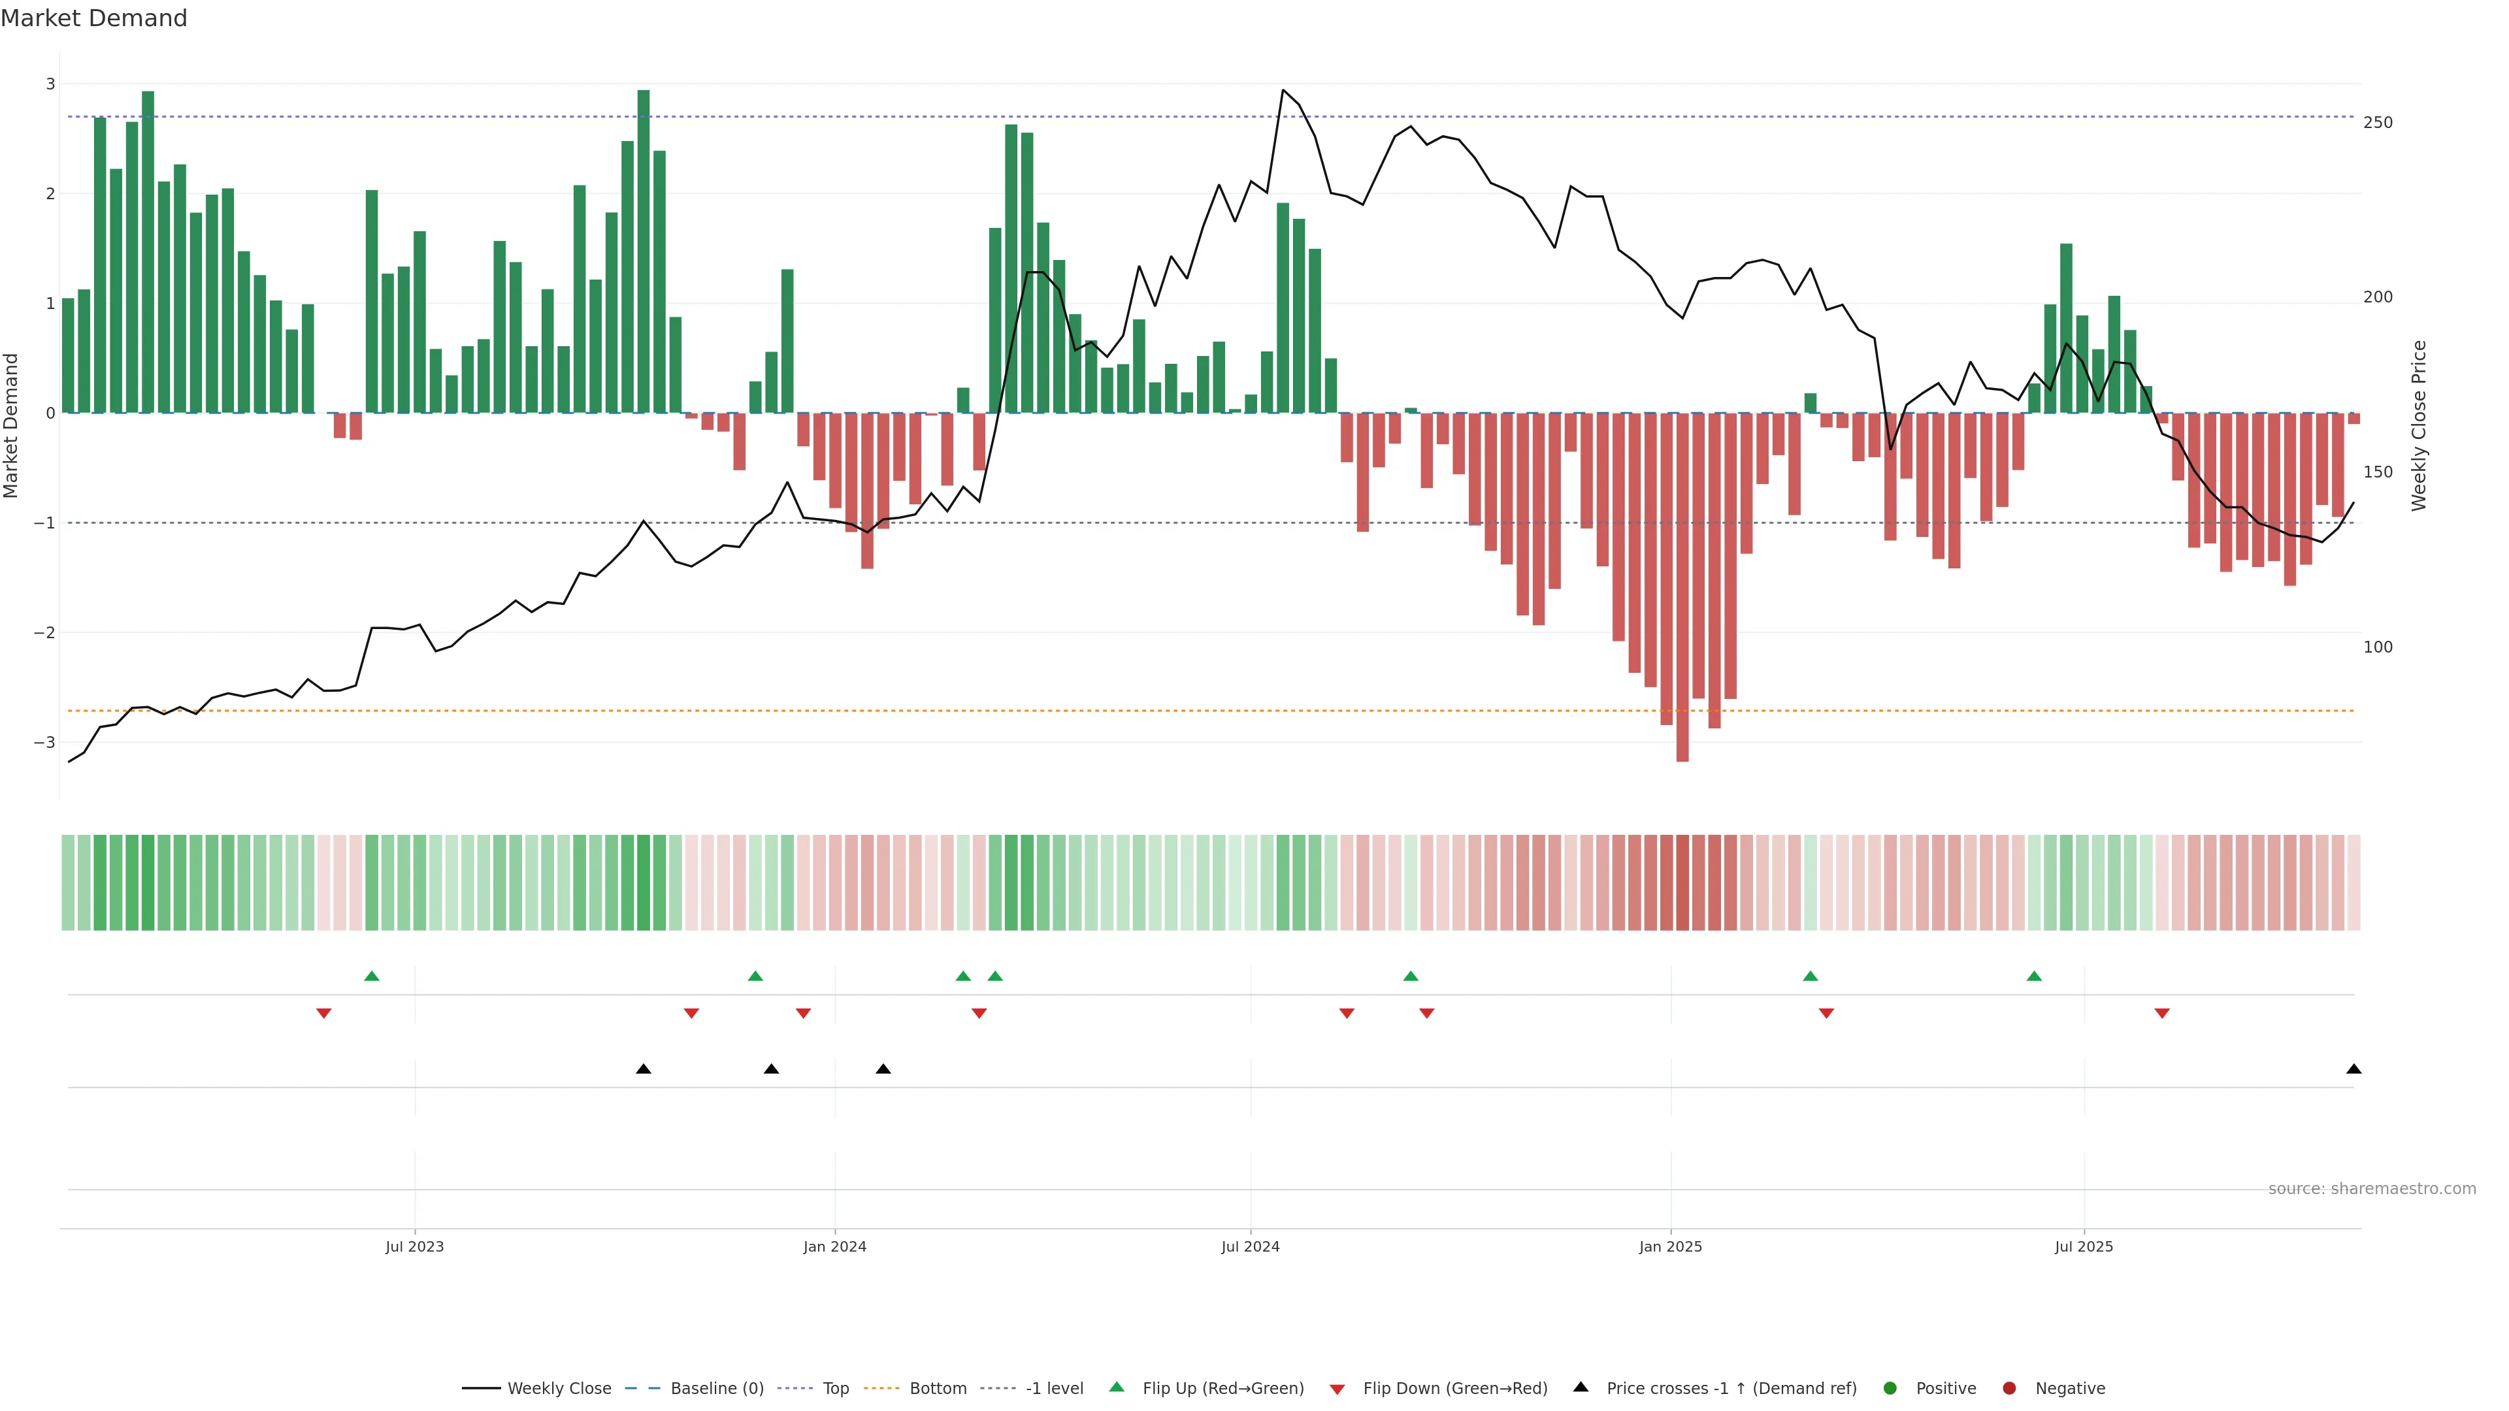Viewport: 2509px width, 1411px height.
Task: Click the red Flip Down triangle legend icon
Action: (1337, 1389)
